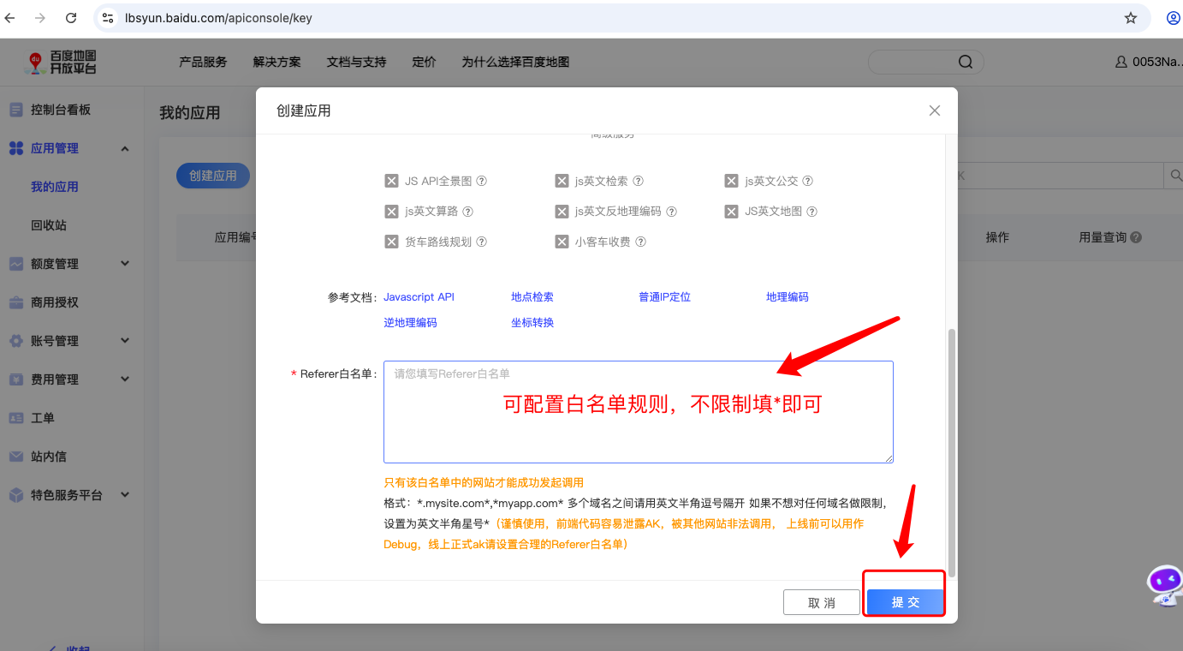Open the 产品服务 top menu
Viewport: 1183px width, 651px height.
pos(203,62)
